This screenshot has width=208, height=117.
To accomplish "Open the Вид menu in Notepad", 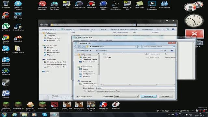I will tap(101, 40).
